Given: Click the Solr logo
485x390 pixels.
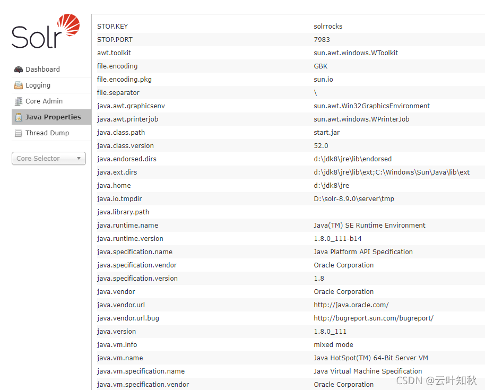Looking at the screenshot, I should pyautogui.click(x=46, y=31).
